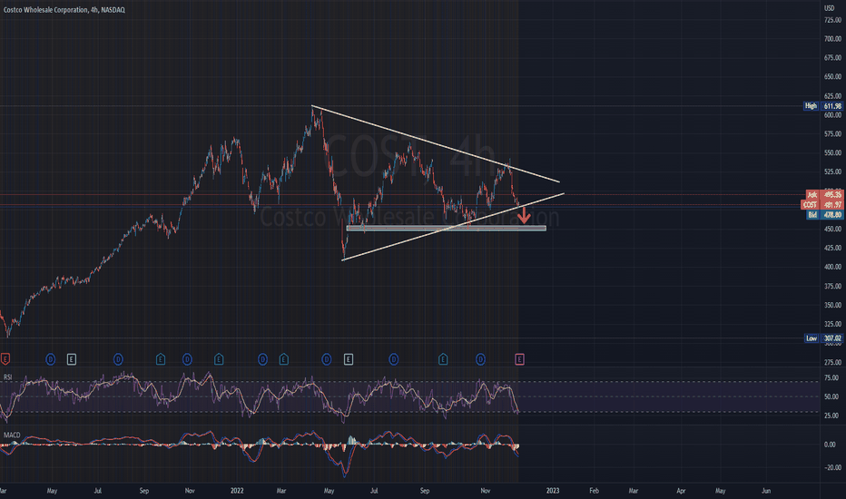Open the teal earnings marker before 2022 label
846x499 pixels.
point(219,359)
